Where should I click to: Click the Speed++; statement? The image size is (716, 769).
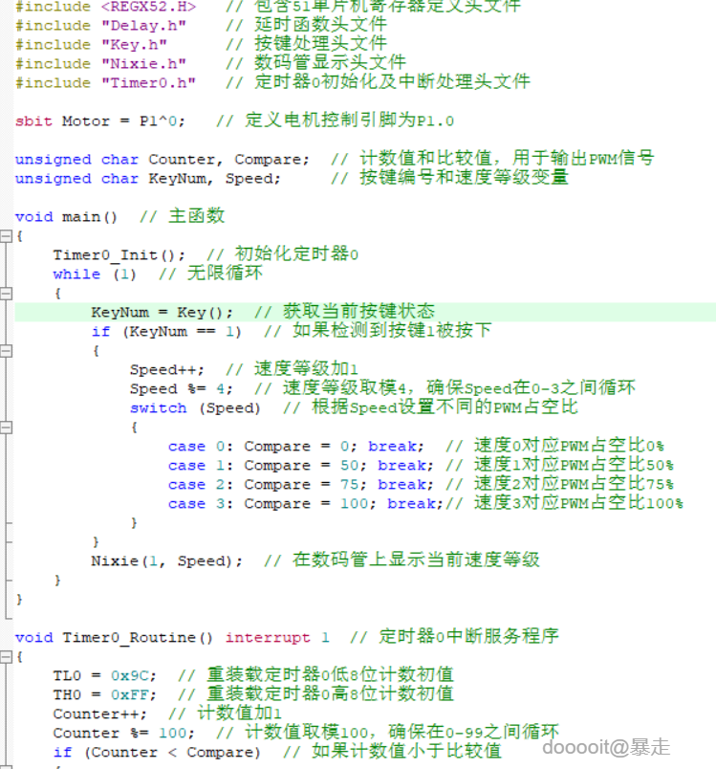coord(167,370)
